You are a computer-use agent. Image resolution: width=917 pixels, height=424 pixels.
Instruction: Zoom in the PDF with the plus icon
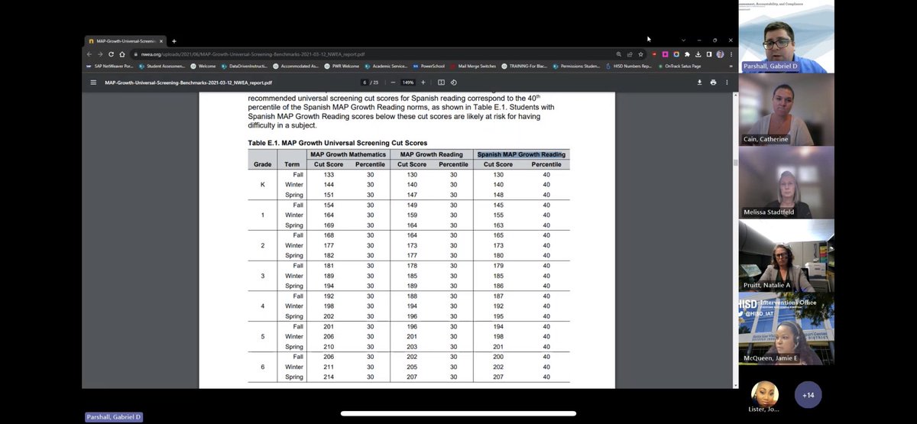(423, 83)
